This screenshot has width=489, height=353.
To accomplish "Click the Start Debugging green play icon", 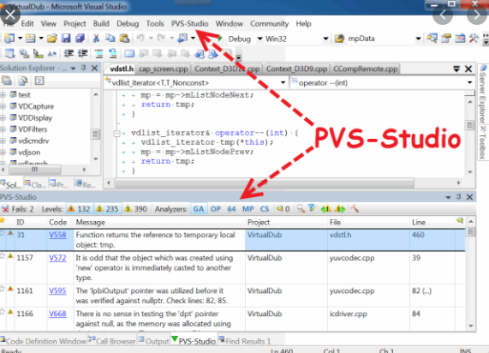I will (220, 38).
